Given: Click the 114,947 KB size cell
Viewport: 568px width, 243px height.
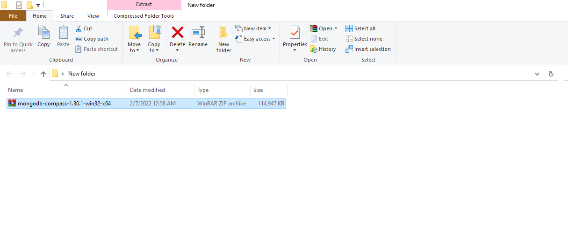Looking at the screenshot, I should coord(271,104).
